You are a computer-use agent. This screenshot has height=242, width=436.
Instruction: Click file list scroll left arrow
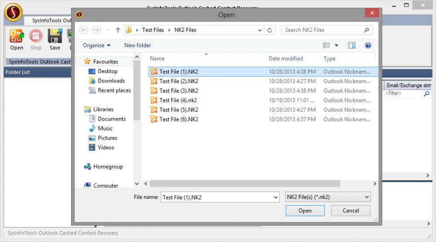146,184
